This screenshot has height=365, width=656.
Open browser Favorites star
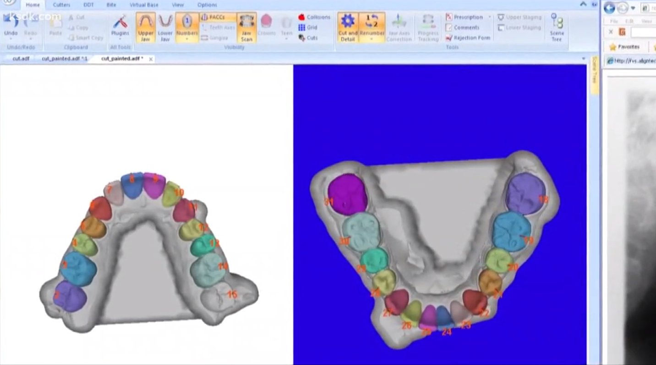[x=613, y=47]
